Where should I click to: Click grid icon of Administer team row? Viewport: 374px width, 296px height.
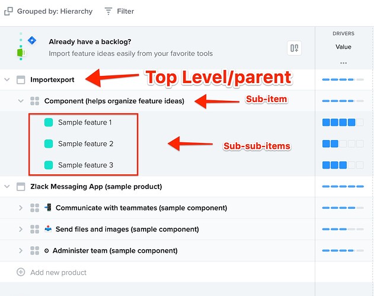pos(35,251)
